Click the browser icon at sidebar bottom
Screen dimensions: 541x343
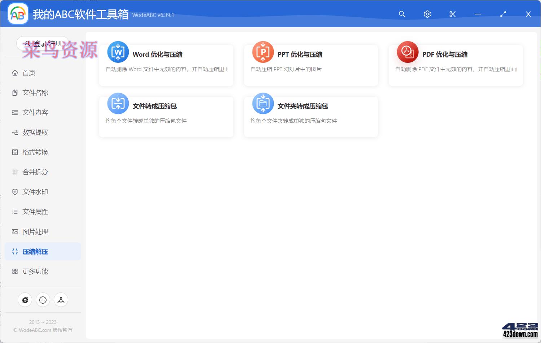(25, 300)
